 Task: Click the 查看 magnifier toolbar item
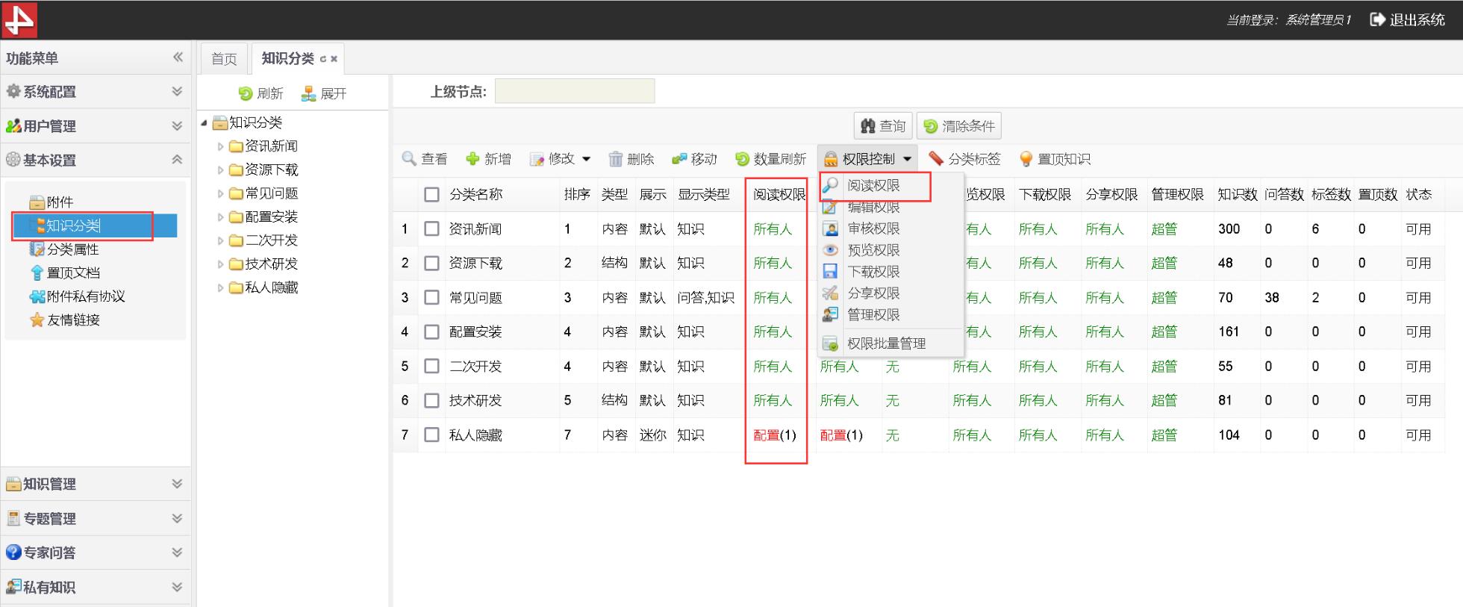[424, 158]
